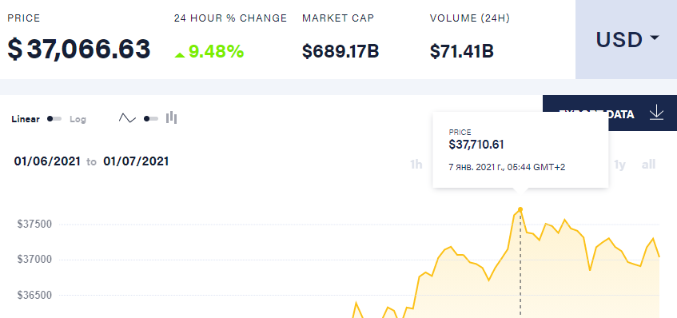Click the green up triangle indicator
Screen dimensions: 677x318
[x=180, y=55]
